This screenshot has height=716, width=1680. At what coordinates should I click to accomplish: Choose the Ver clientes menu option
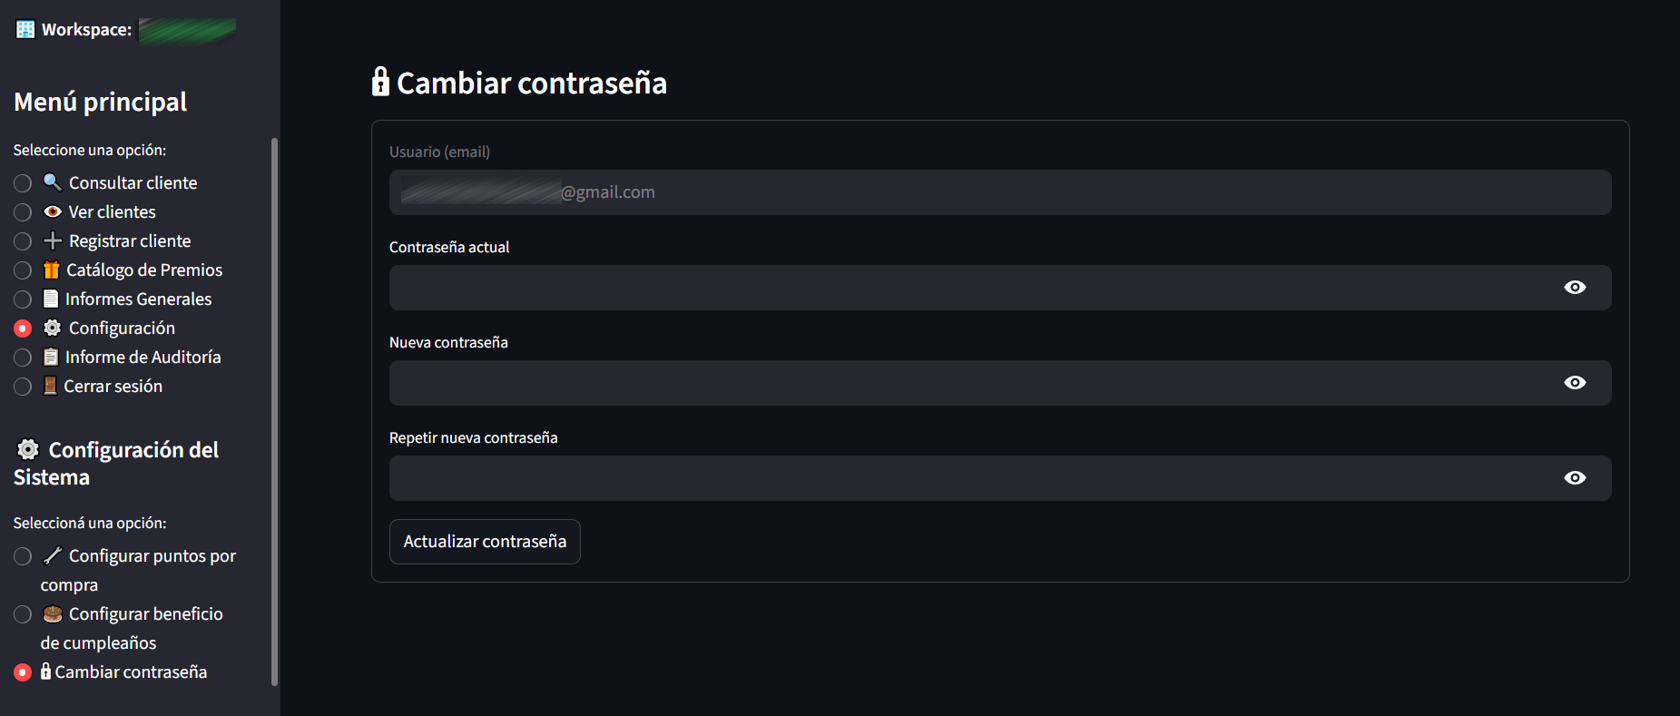23,212
